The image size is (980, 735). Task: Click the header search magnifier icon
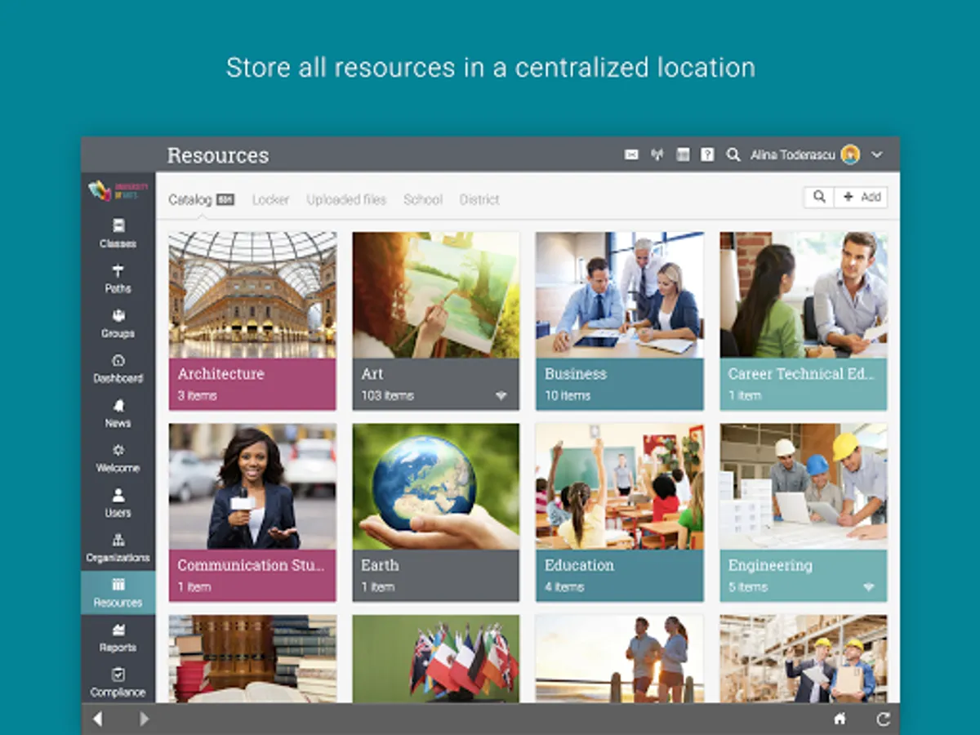[733, 154]
